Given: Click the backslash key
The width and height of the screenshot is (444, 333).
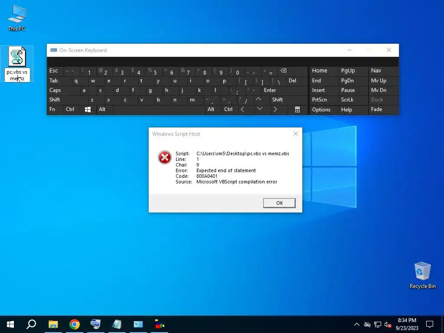Looking at the screenshot, I should pyautogui.click(x=278, y=81).
